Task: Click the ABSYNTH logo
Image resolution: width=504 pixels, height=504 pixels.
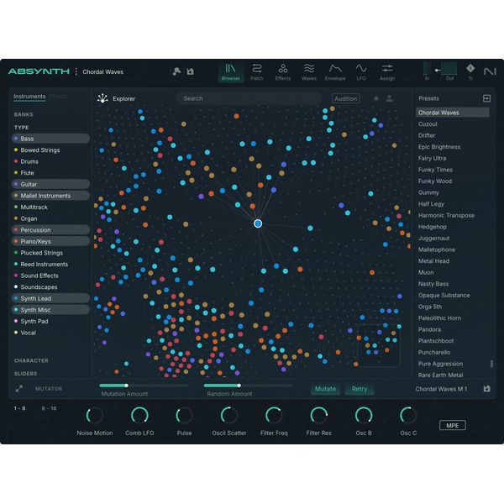Action: coord(39,71)
